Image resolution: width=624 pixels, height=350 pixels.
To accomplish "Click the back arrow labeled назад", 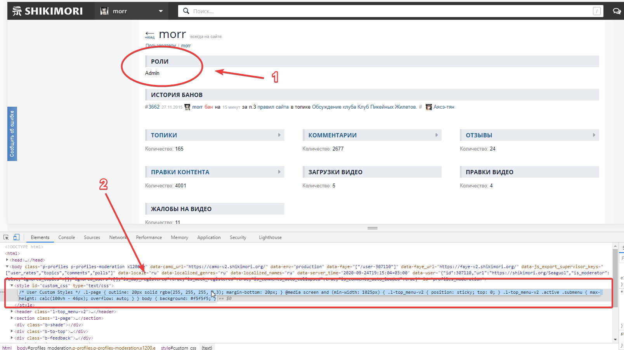I will coord(150,35).
